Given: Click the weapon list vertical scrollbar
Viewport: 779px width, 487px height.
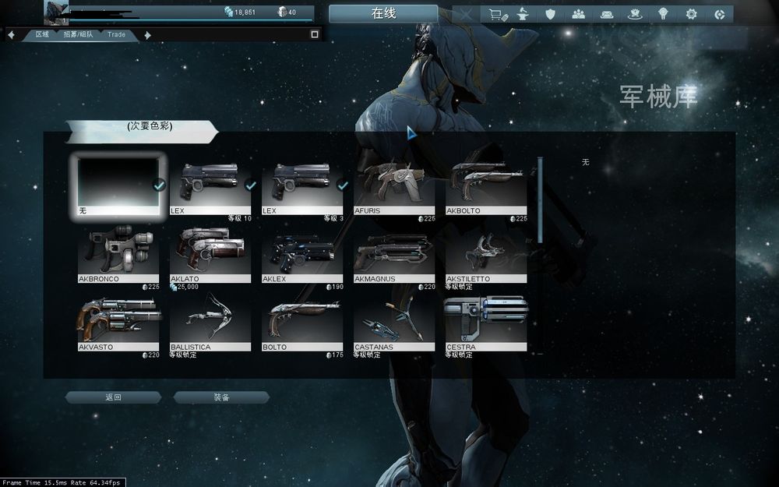Looking at the screenshot, I should (540, 200).
